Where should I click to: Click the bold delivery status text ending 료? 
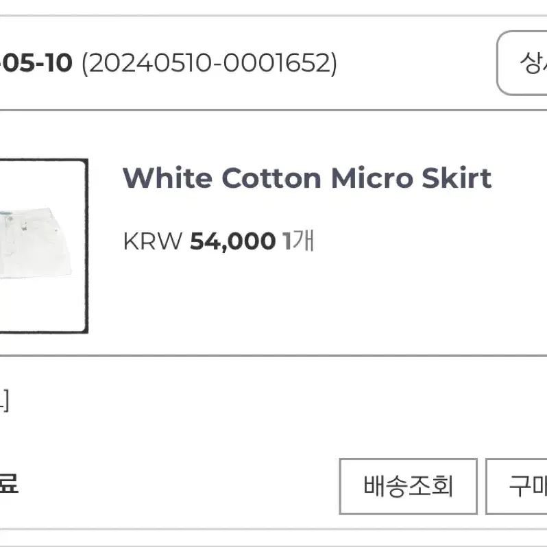click(9, 483)
